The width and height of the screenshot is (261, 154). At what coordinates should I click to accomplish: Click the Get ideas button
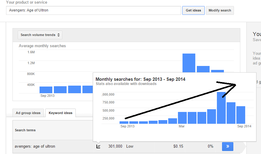click(193, 10)
